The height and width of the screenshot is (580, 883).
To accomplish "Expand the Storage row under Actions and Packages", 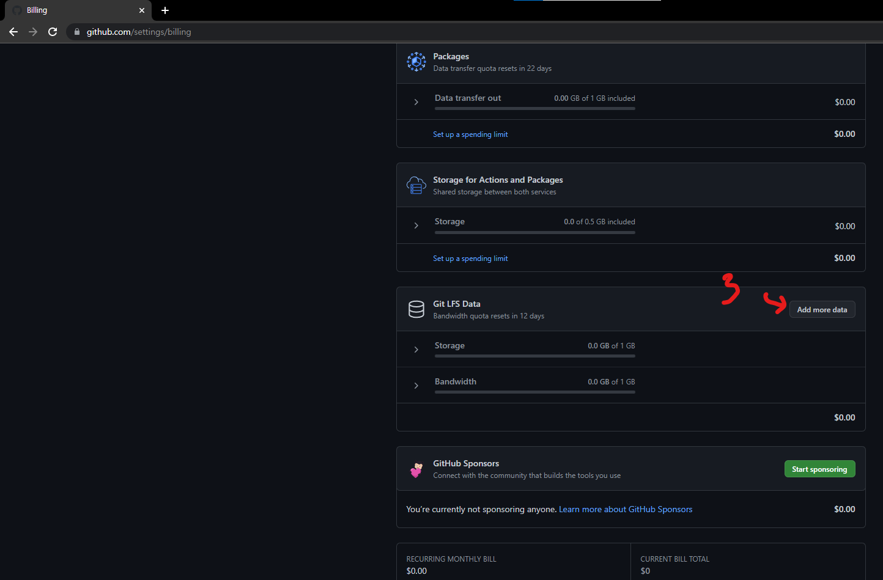I will [416, 226].
